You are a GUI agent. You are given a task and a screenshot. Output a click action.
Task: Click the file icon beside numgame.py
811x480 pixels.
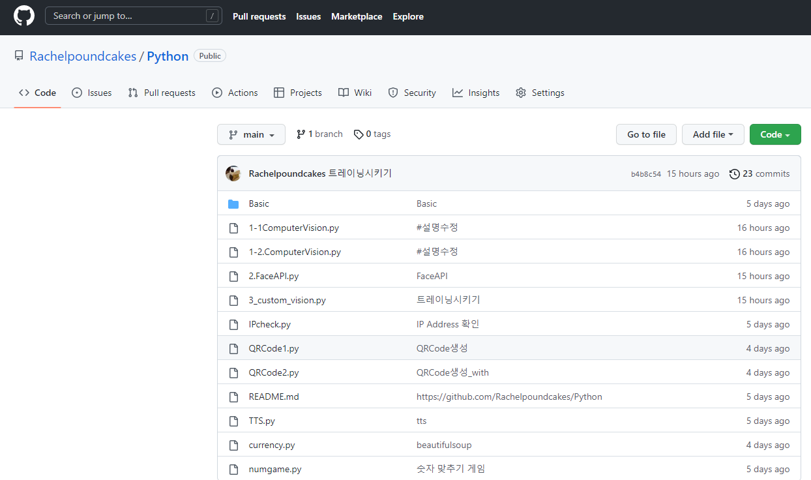[x=233, y=470]
